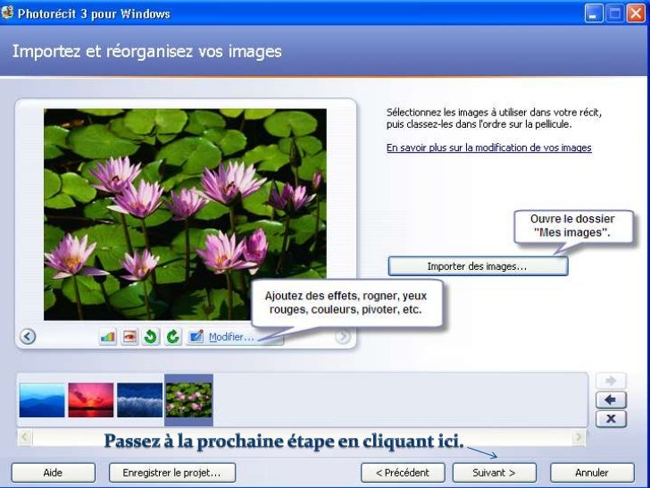Viewport: 650px width, 488px height.
Task: Move selected picture right in filmstrip
Action: click(611, 381)
